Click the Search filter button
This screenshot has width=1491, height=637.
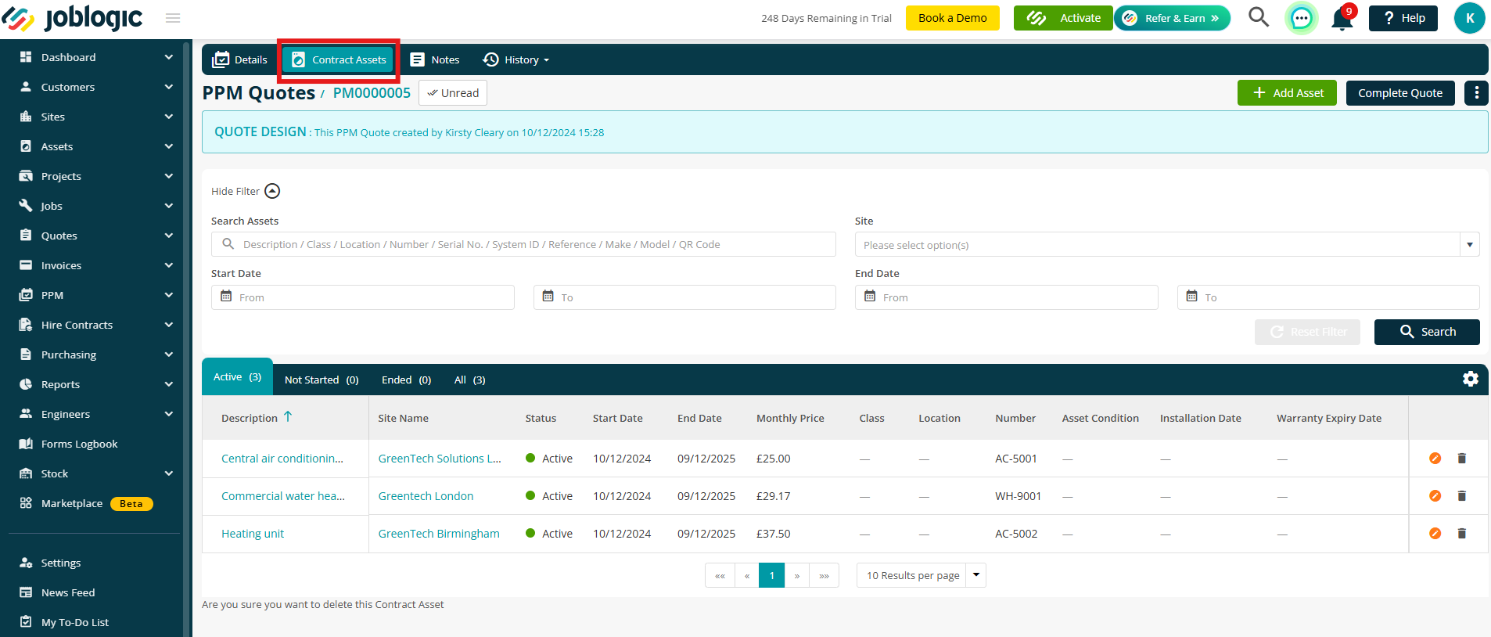(x=1427, y=332)
